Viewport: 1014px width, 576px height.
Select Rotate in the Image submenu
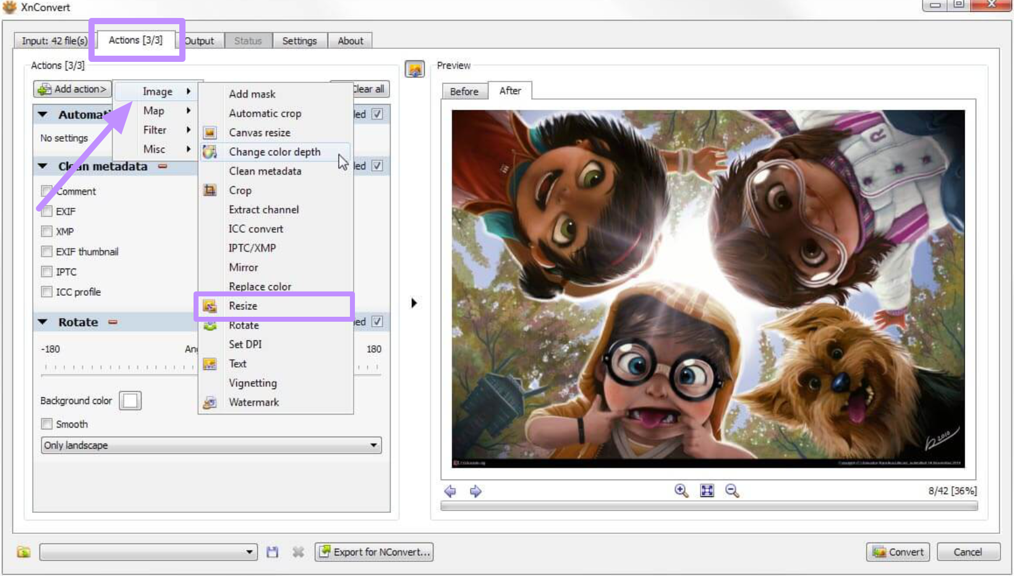click(x=275, y=325)
